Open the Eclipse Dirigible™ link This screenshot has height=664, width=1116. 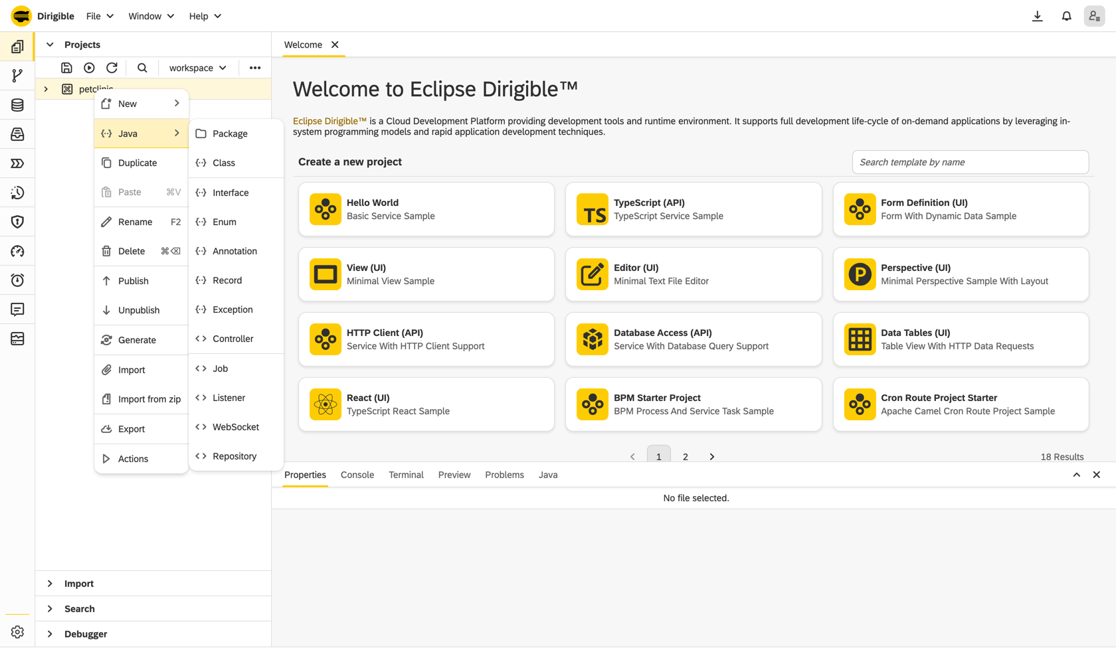(x=330, y=121)
